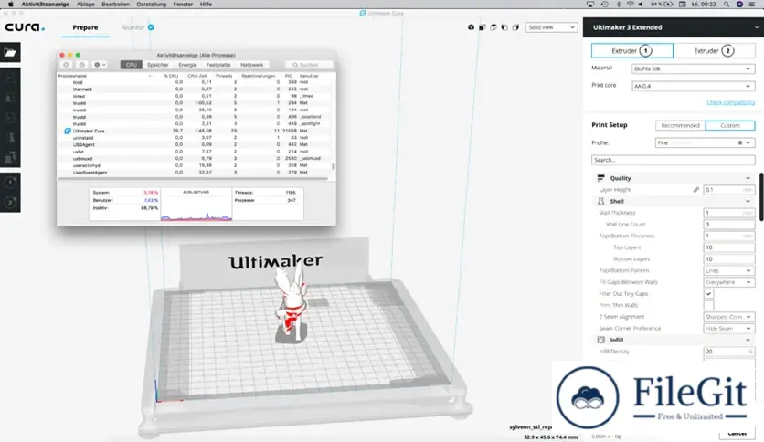Switch to left side view icon
Viewport: 764px width, 442px height.
pos(504,27)
